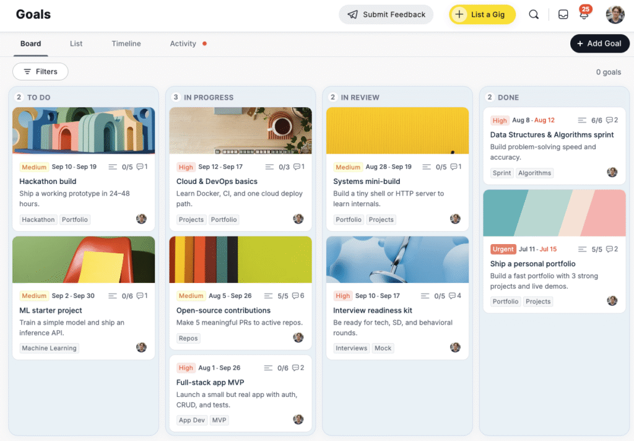Viewport: 634px width, 441px height.
Task: Click the Submit Feedback button
Action: pyautogui.click(x=386, y=15)
